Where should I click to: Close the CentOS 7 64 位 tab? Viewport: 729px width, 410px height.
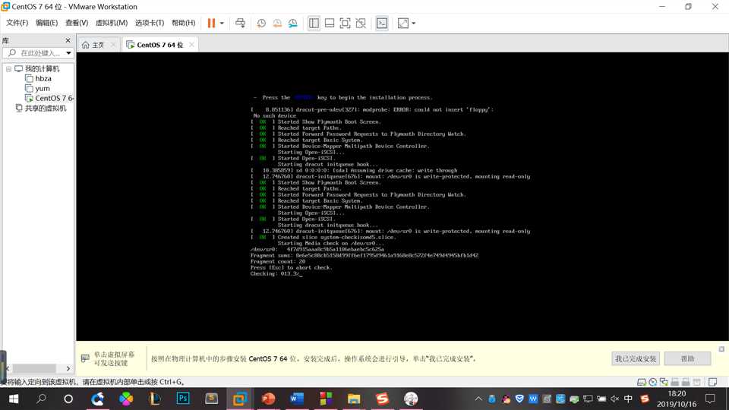[x=191, y=45]
